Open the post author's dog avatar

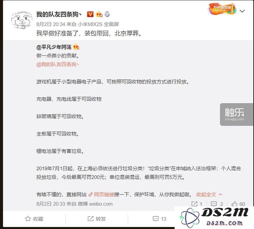coord(22,20)
